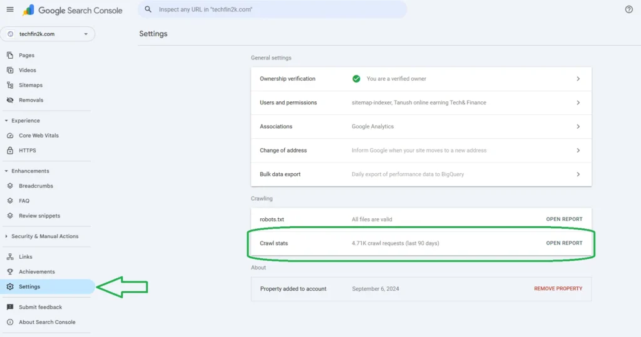Collapse the Enhancements section
641x337 pixels.
pos(6,171)
